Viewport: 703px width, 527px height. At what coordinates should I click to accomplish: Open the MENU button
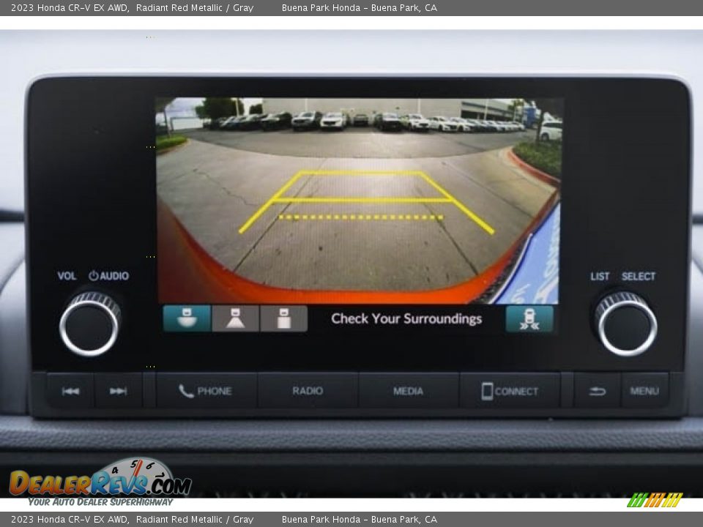(x=644, y=391)
